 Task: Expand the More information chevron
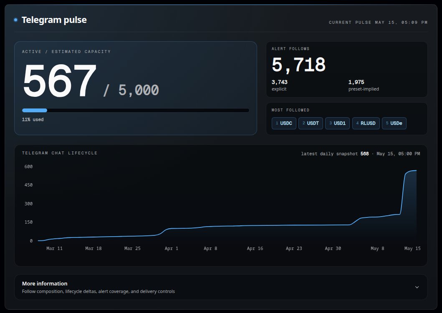(x=417, y=287)
